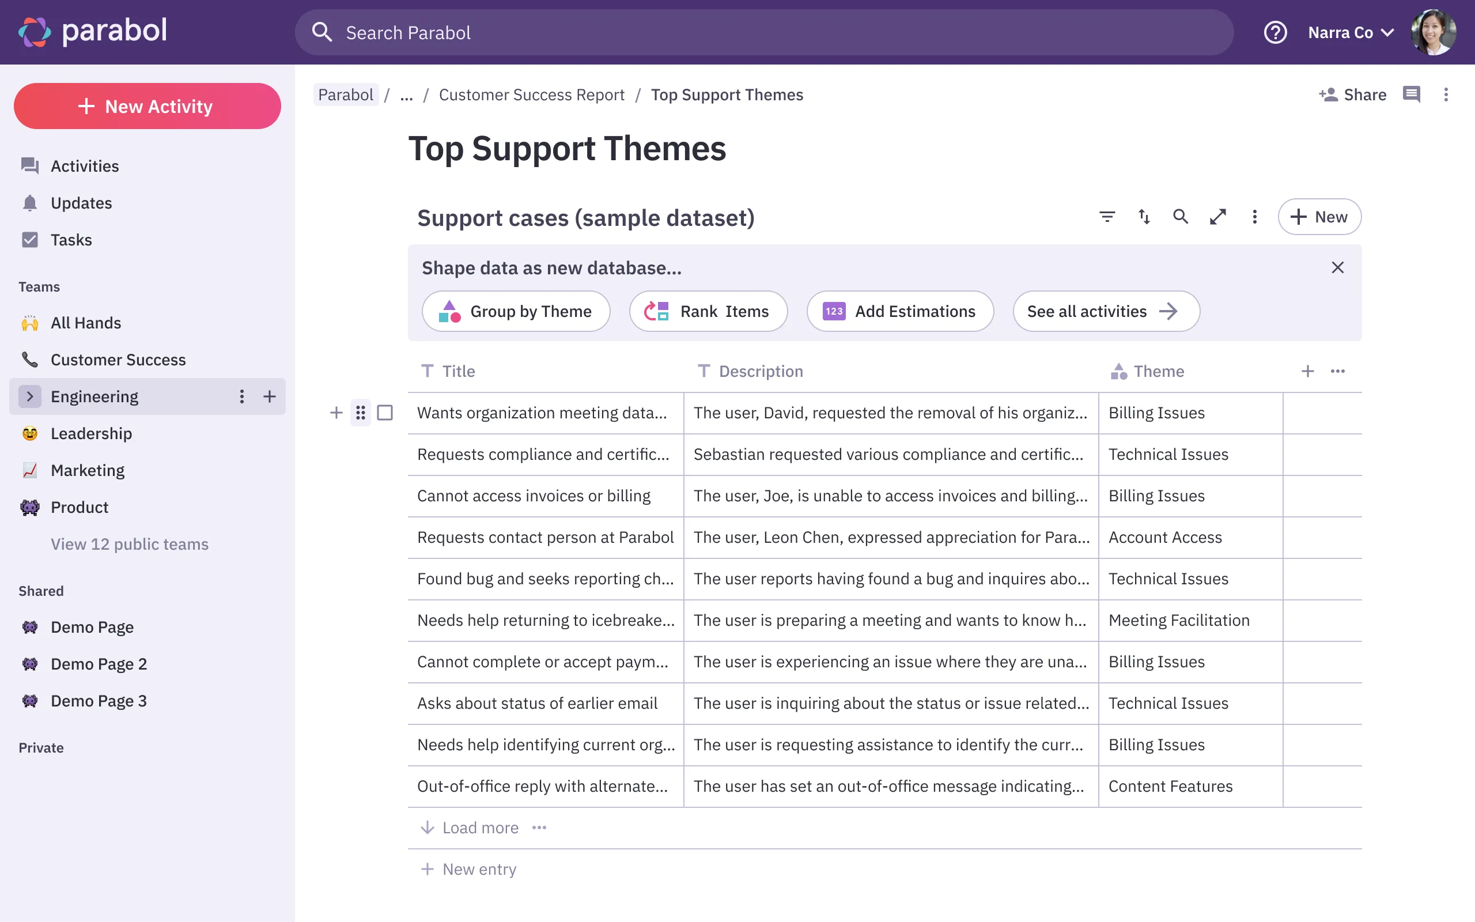Focus the Search Parabol field
Screen dimensions: 1475x922
[765, 32]
